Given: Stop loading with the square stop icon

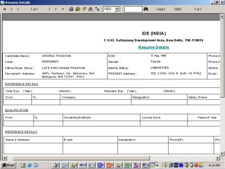Looking at the screenshot, I should 63,9.
